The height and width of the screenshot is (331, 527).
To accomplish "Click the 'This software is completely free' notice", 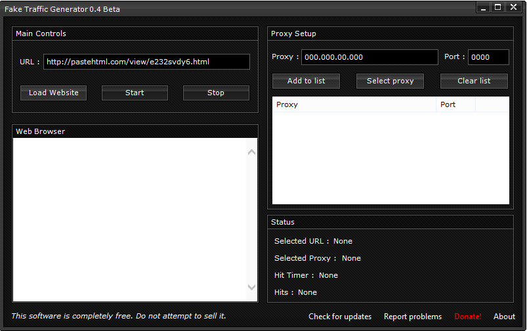I will coord(119,316).
